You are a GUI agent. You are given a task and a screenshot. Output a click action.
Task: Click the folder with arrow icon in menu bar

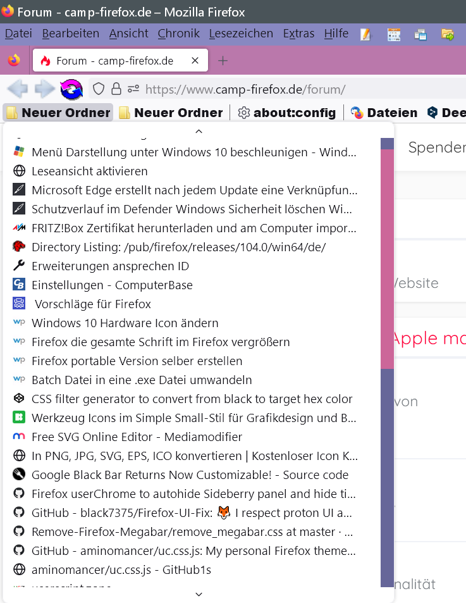click(x=448, y=35)
